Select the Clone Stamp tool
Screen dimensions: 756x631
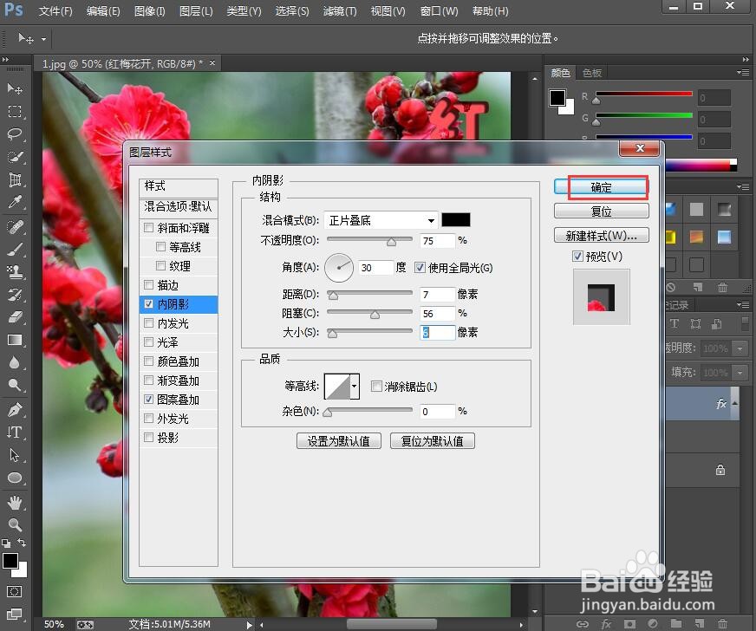tap(15, 272)
